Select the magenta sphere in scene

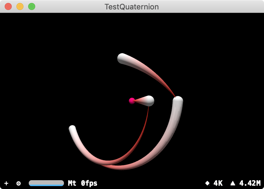click(x=132, y=101)
